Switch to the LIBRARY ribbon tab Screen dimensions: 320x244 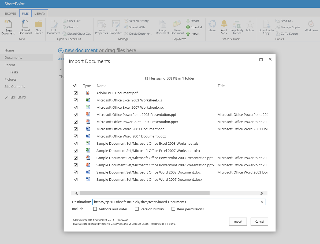(x=40, y=14)
